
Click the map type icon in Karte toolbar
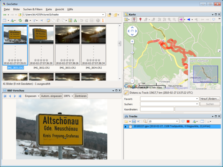[126, 20]
